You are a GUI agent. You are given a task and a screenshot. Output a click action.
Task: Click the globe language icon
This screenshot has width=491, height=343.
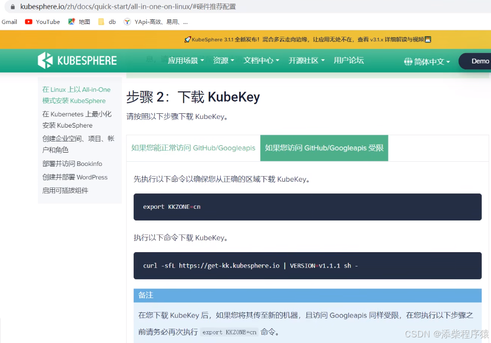pos(408,61)
